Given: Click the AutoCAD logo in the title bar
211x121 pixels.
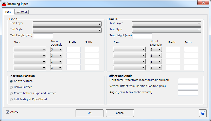Looking at the screenshot, I should pos(4,4).
